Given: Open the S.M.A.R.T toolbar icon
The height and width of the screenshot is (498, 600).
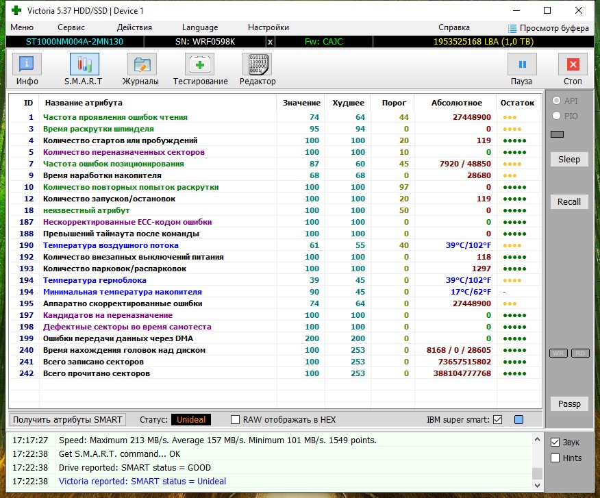Looking at the screenshot, I should pyautogui.click(x=84, y=64).
